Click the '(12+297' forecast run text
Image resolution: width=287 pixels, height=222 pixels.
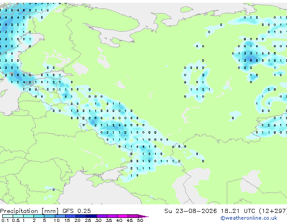[x=273, y=211]
